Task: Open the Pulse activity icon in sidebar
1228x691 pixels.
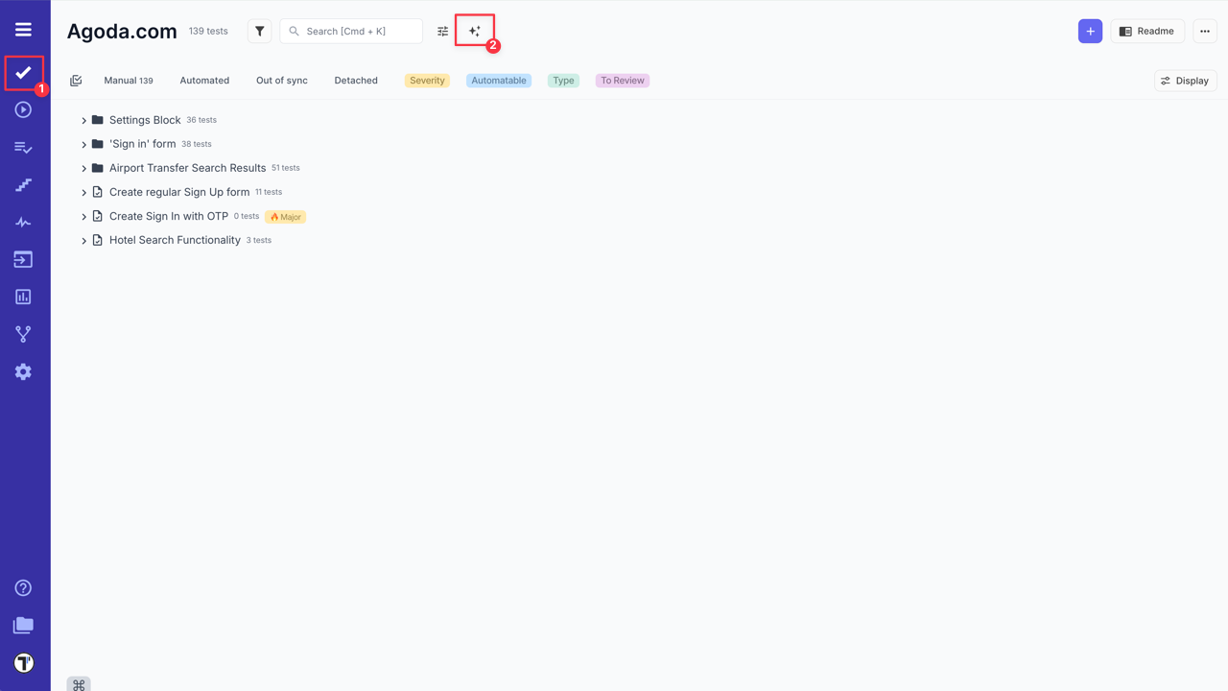Action: point(23,222)
